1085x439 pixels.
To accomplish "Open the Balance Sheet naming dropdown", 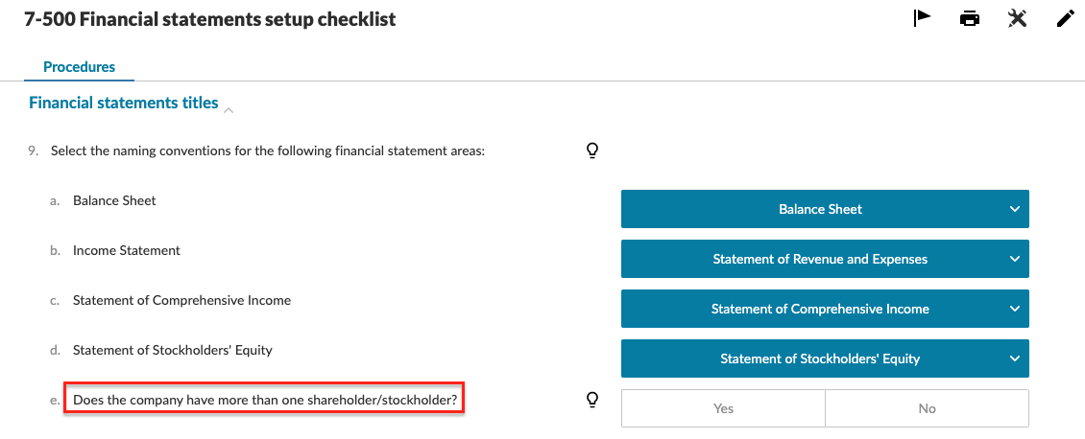I will tap(825, 209).
